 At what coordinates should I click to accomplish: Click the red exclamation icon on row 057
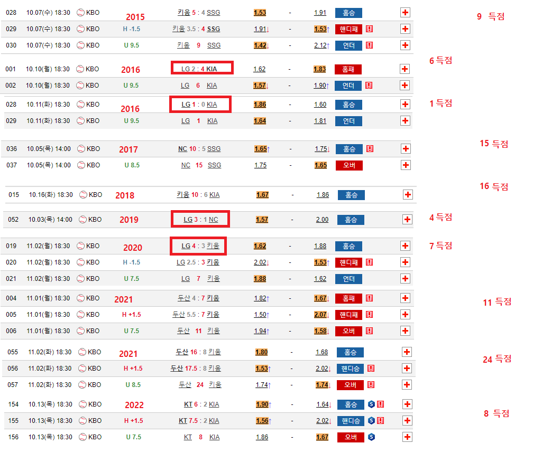tap(371, 385)
